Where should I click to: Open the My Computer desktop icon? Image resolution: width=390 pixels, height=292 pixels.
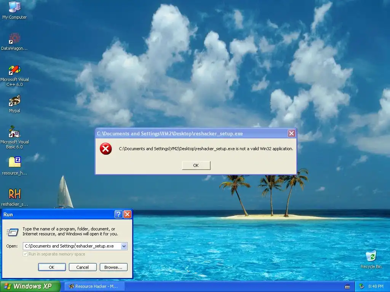point(14,10)
